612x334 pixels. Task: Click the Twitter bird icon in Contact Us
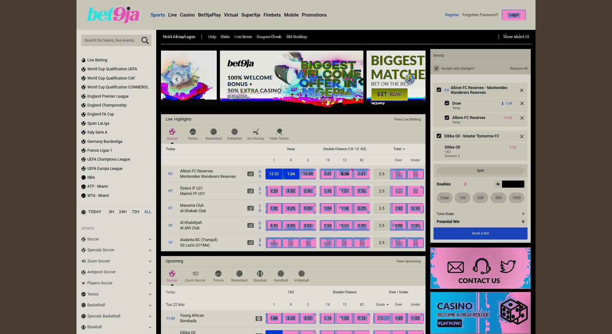[x=508, y=266]
